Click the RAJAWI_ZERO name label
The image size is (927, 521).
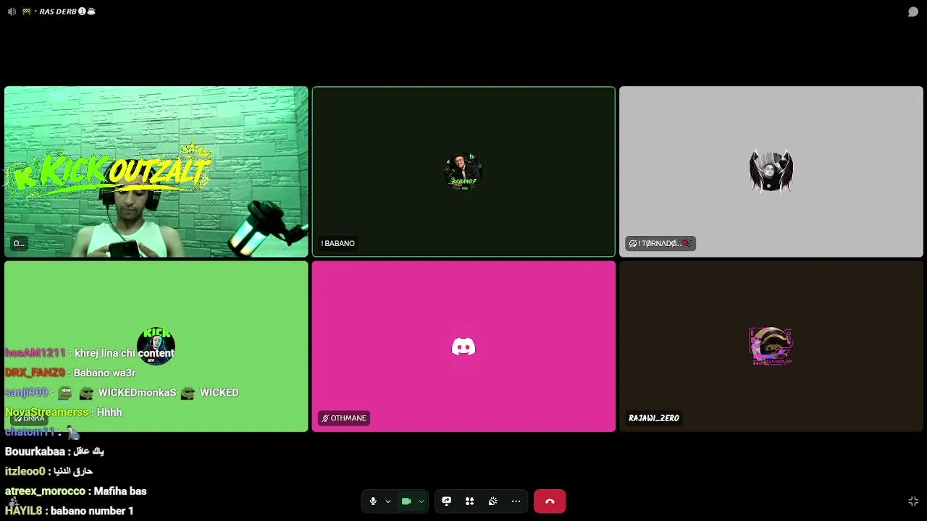click(654, 418)
